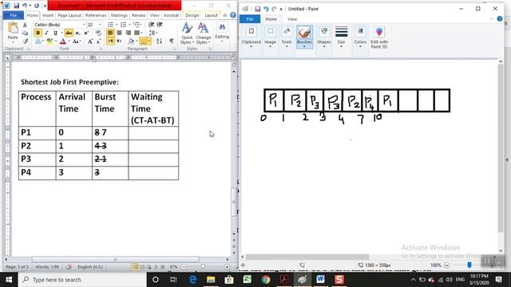The image size is (511, 287).
Task: Open Task View on the taskbar
Action: click(x=173, y=280)
